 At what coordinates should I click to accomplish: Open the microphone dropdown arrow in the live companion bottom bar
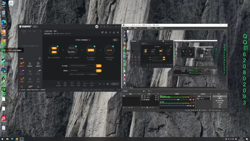87,83
